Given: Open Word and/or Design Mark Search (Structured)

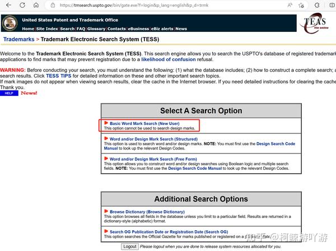Looking at the screenshot, I should click(153, 139).
